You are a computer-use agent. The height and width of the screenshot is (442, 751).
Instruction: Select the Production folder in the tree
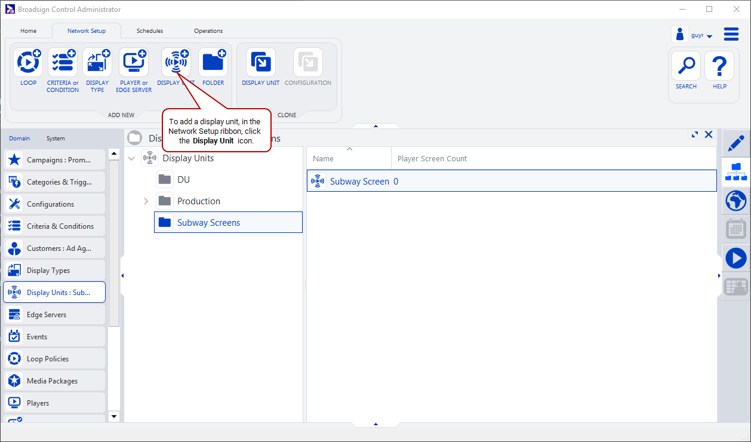pos(199,201)
